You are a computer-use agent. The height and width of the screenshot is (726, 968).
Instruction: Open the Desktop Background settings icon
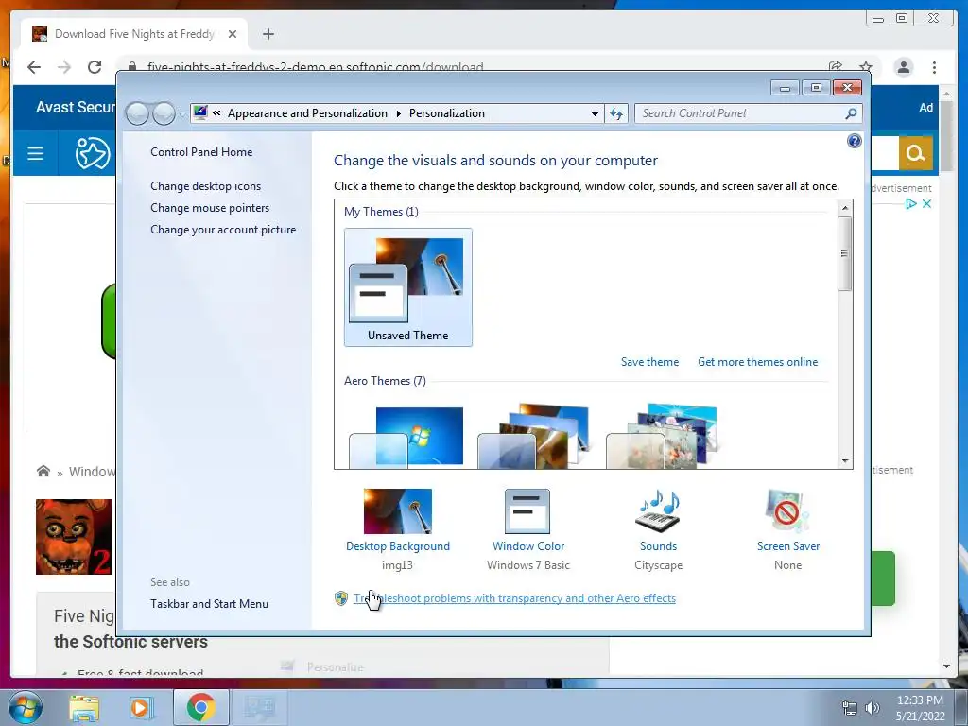pos(398,511)
